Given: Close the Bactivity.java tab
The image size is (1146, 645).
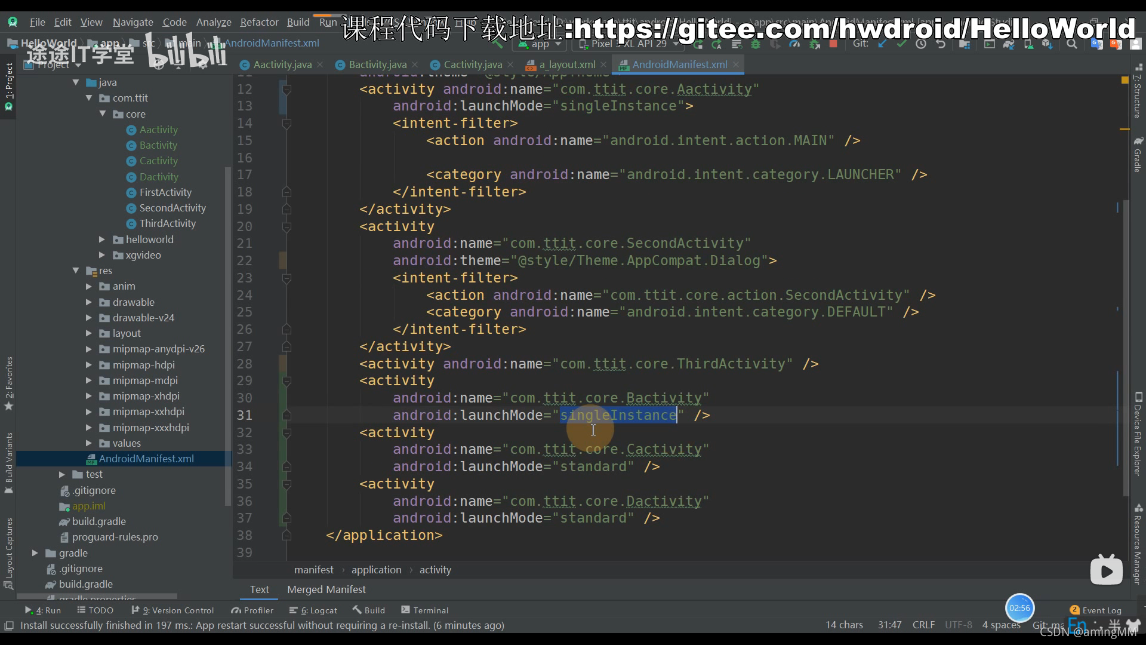Looking at the screenshot, I should [x=415, y=64].
